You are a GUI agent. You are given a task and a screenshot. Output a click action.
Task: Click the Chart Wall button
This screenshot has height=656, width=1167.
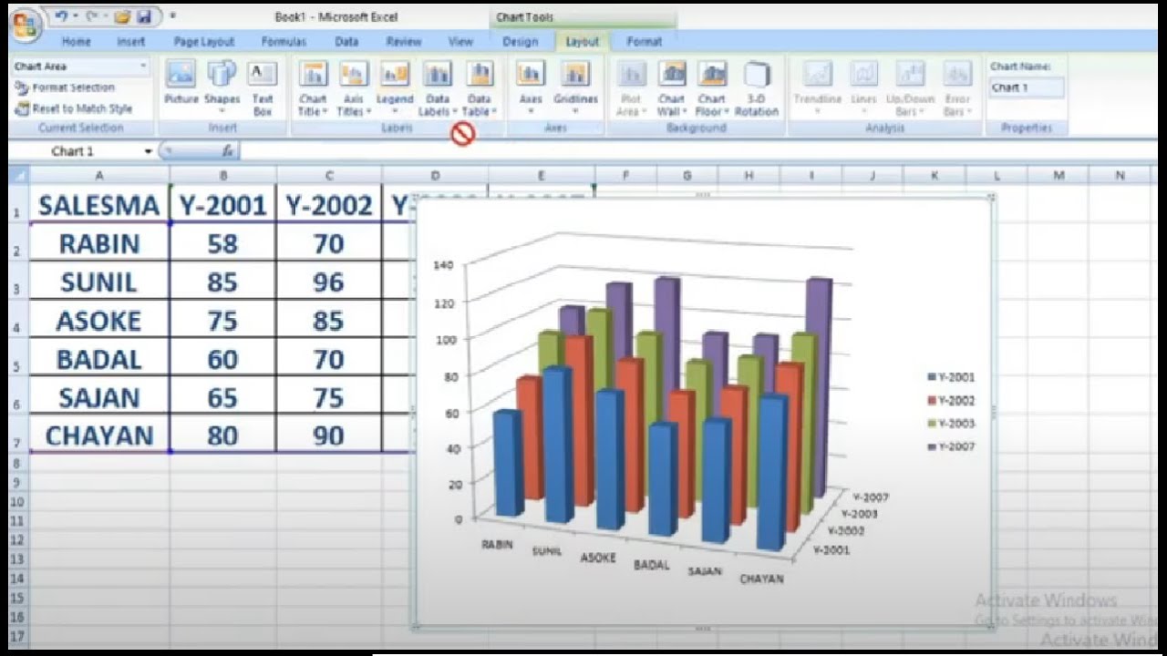point(671,88)
